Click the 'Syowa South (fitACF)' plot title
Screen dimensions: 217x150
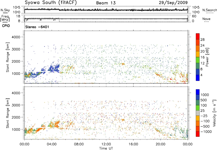coord(50,2)
